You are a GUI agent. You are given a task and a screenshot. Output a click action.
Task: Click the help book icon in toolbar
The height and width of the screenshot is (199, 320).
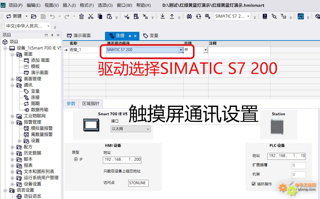[x=265, y=16]
